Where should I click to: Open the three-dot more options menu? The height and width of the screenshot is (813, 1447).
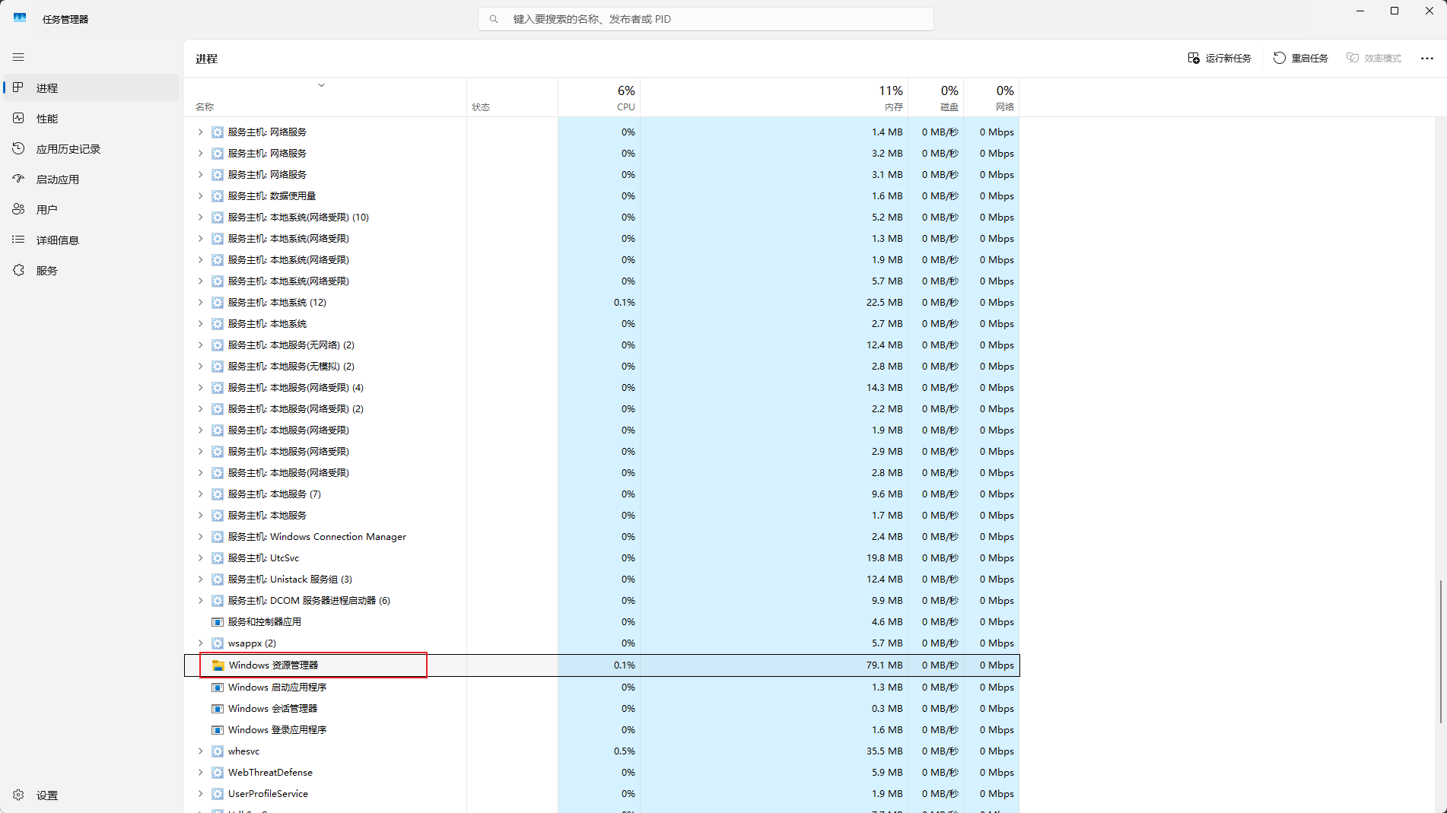coord(1426,59)
